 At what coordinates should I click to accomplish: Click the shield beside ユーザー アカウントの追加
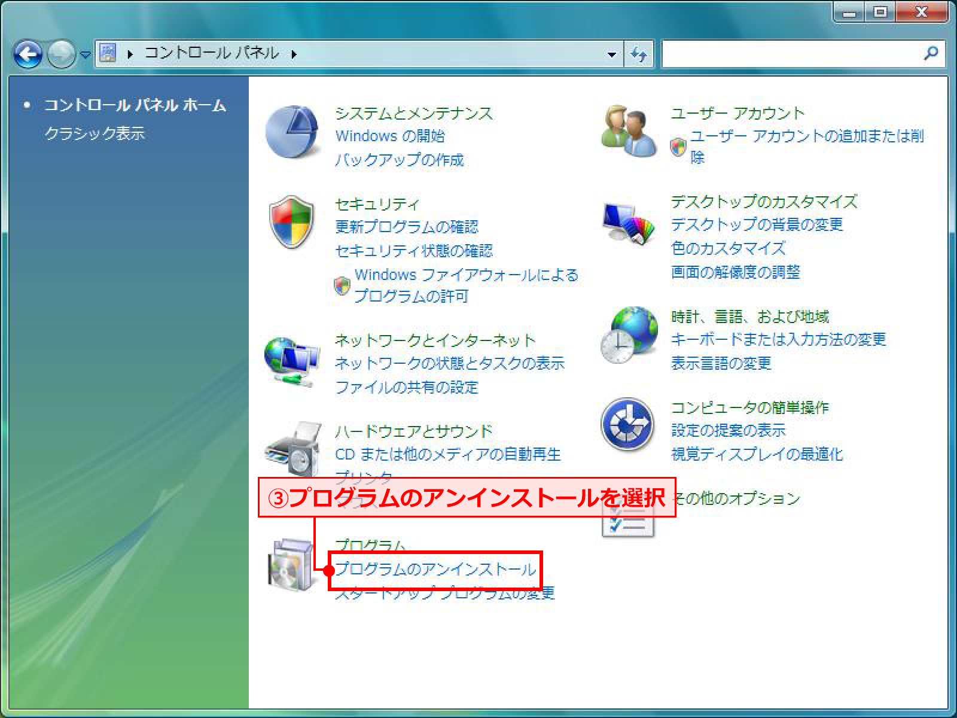pyautogui.click(x=678, y=147)
